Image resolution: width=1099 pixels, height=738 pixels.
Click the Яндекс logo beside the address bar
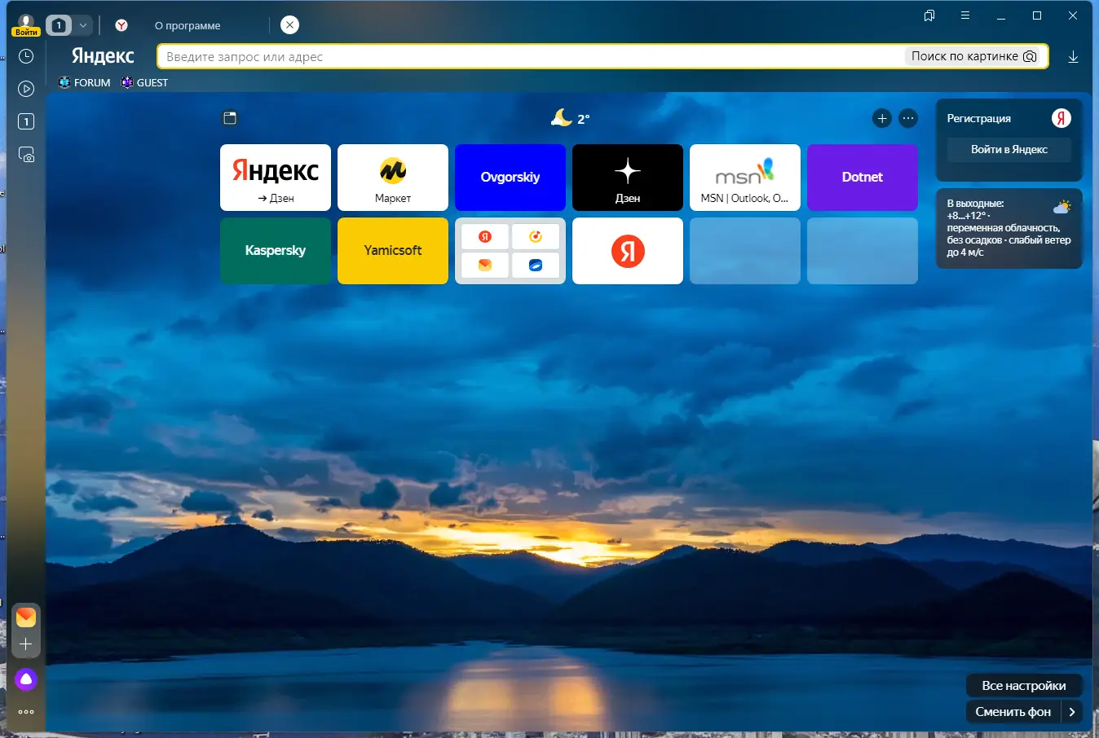103,55
